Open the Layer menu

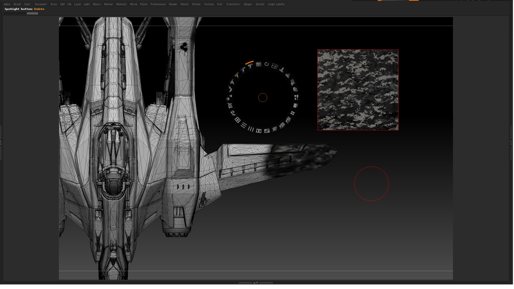coord(78,4)
